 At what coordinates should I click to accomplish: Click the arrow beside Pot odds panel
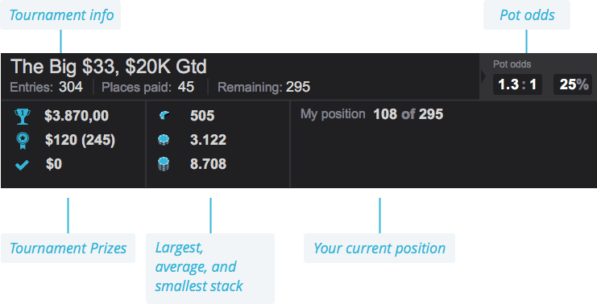[x=483, y=76]
